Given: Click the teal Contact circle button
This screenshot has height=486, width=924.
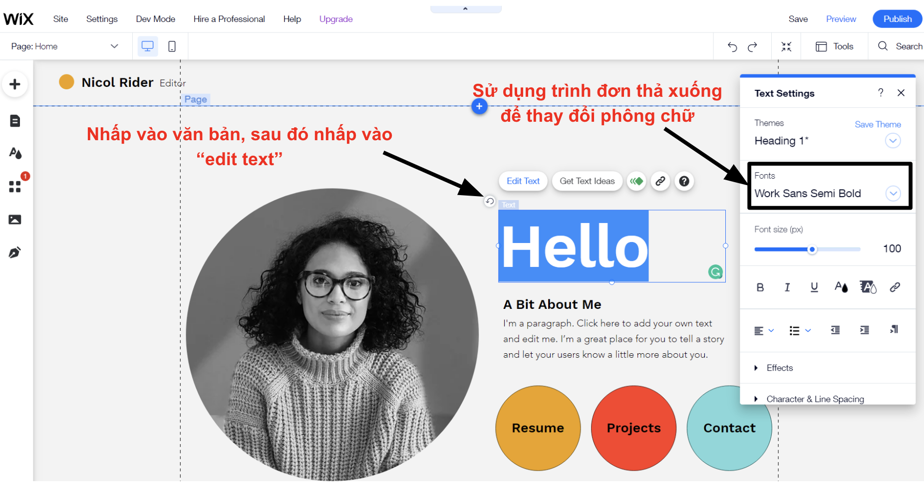Looking at the screenshot, I should point(729,428).
